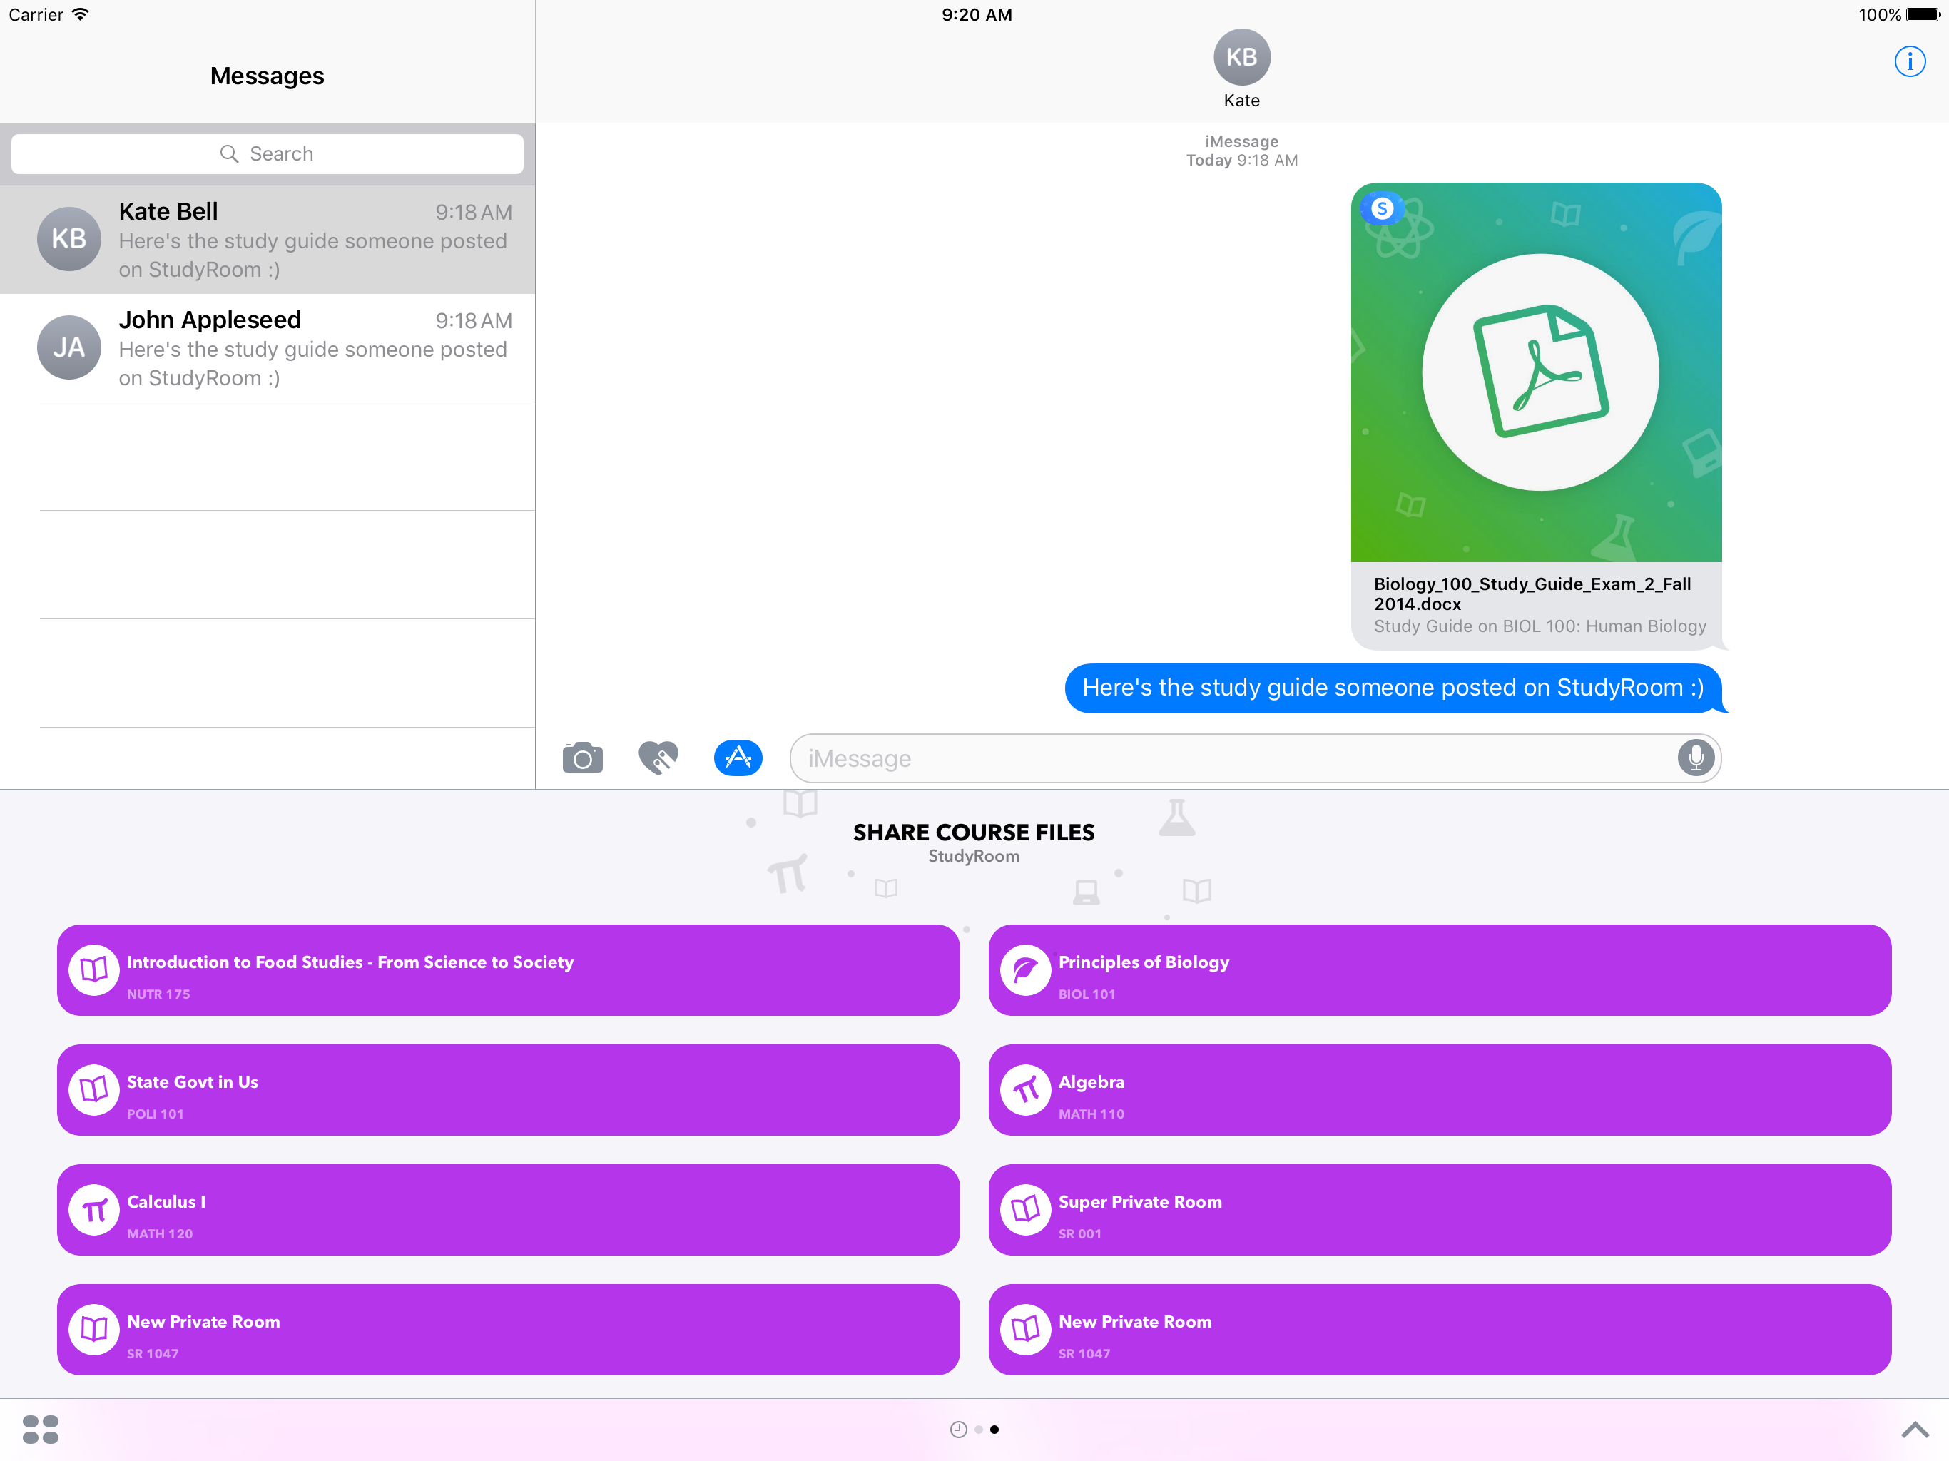Select John Appleseed conversation
Screen dimensions: 1949x1461
point(267,348)
